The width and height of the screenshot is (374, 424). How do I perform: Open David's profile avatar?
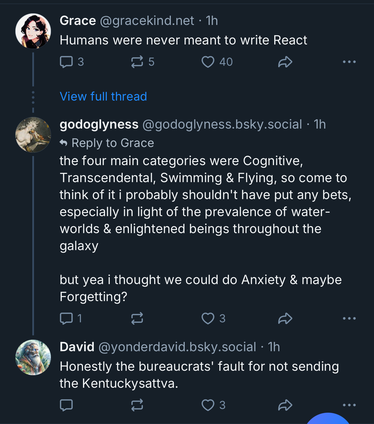coord(33,357)
